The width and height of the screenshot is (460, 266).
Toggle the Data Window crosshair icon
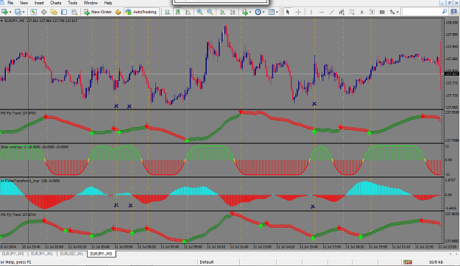coord(43,12)
